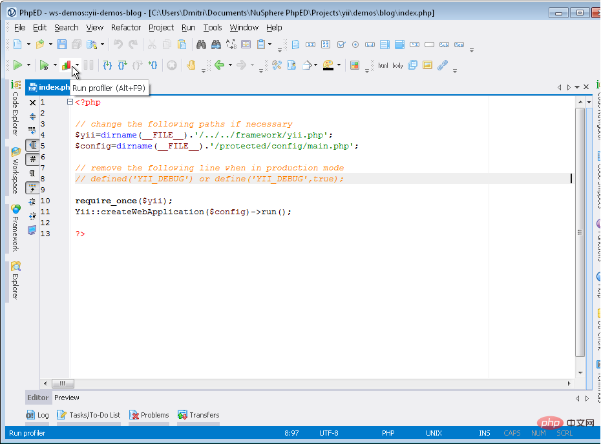This screenshot has width=601, height=444.
Task: Navigate back with the green left arrow
Action: 220,65
